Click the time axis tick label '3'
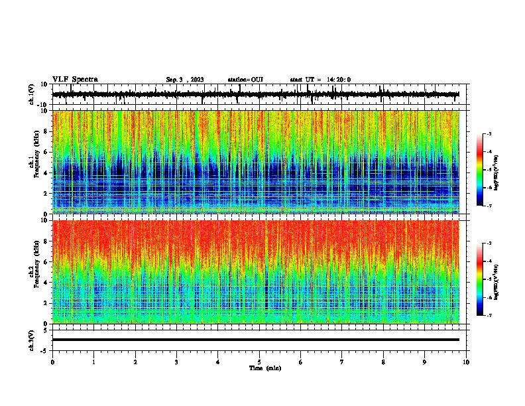 tap(176, 362)
